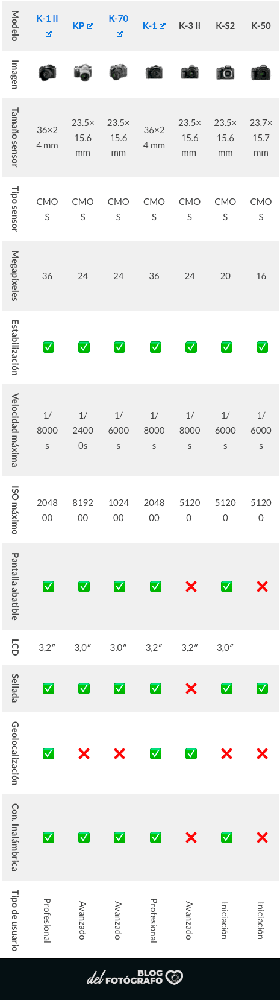280x1000 pixels.
Task: Open the K-1 model link
Action: (149, 26)
